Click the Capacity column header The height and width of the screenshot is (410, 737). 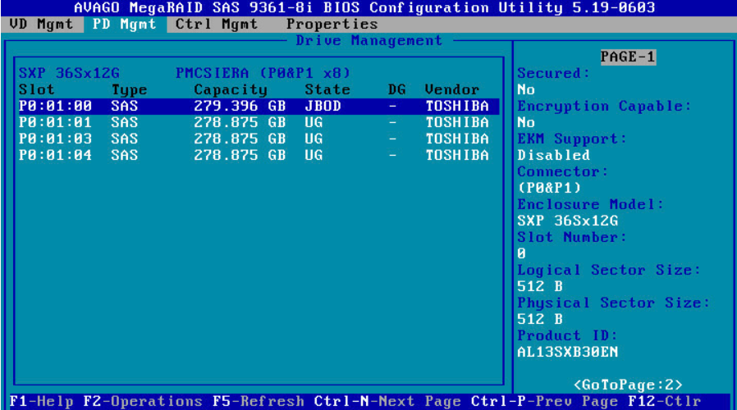(231, 89)
